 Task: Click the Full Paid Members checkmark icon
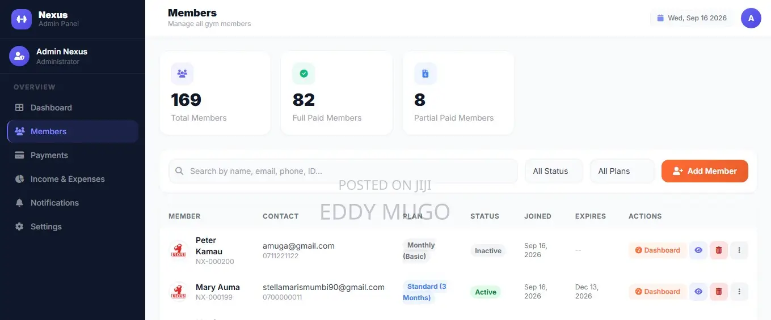[304, 74]
